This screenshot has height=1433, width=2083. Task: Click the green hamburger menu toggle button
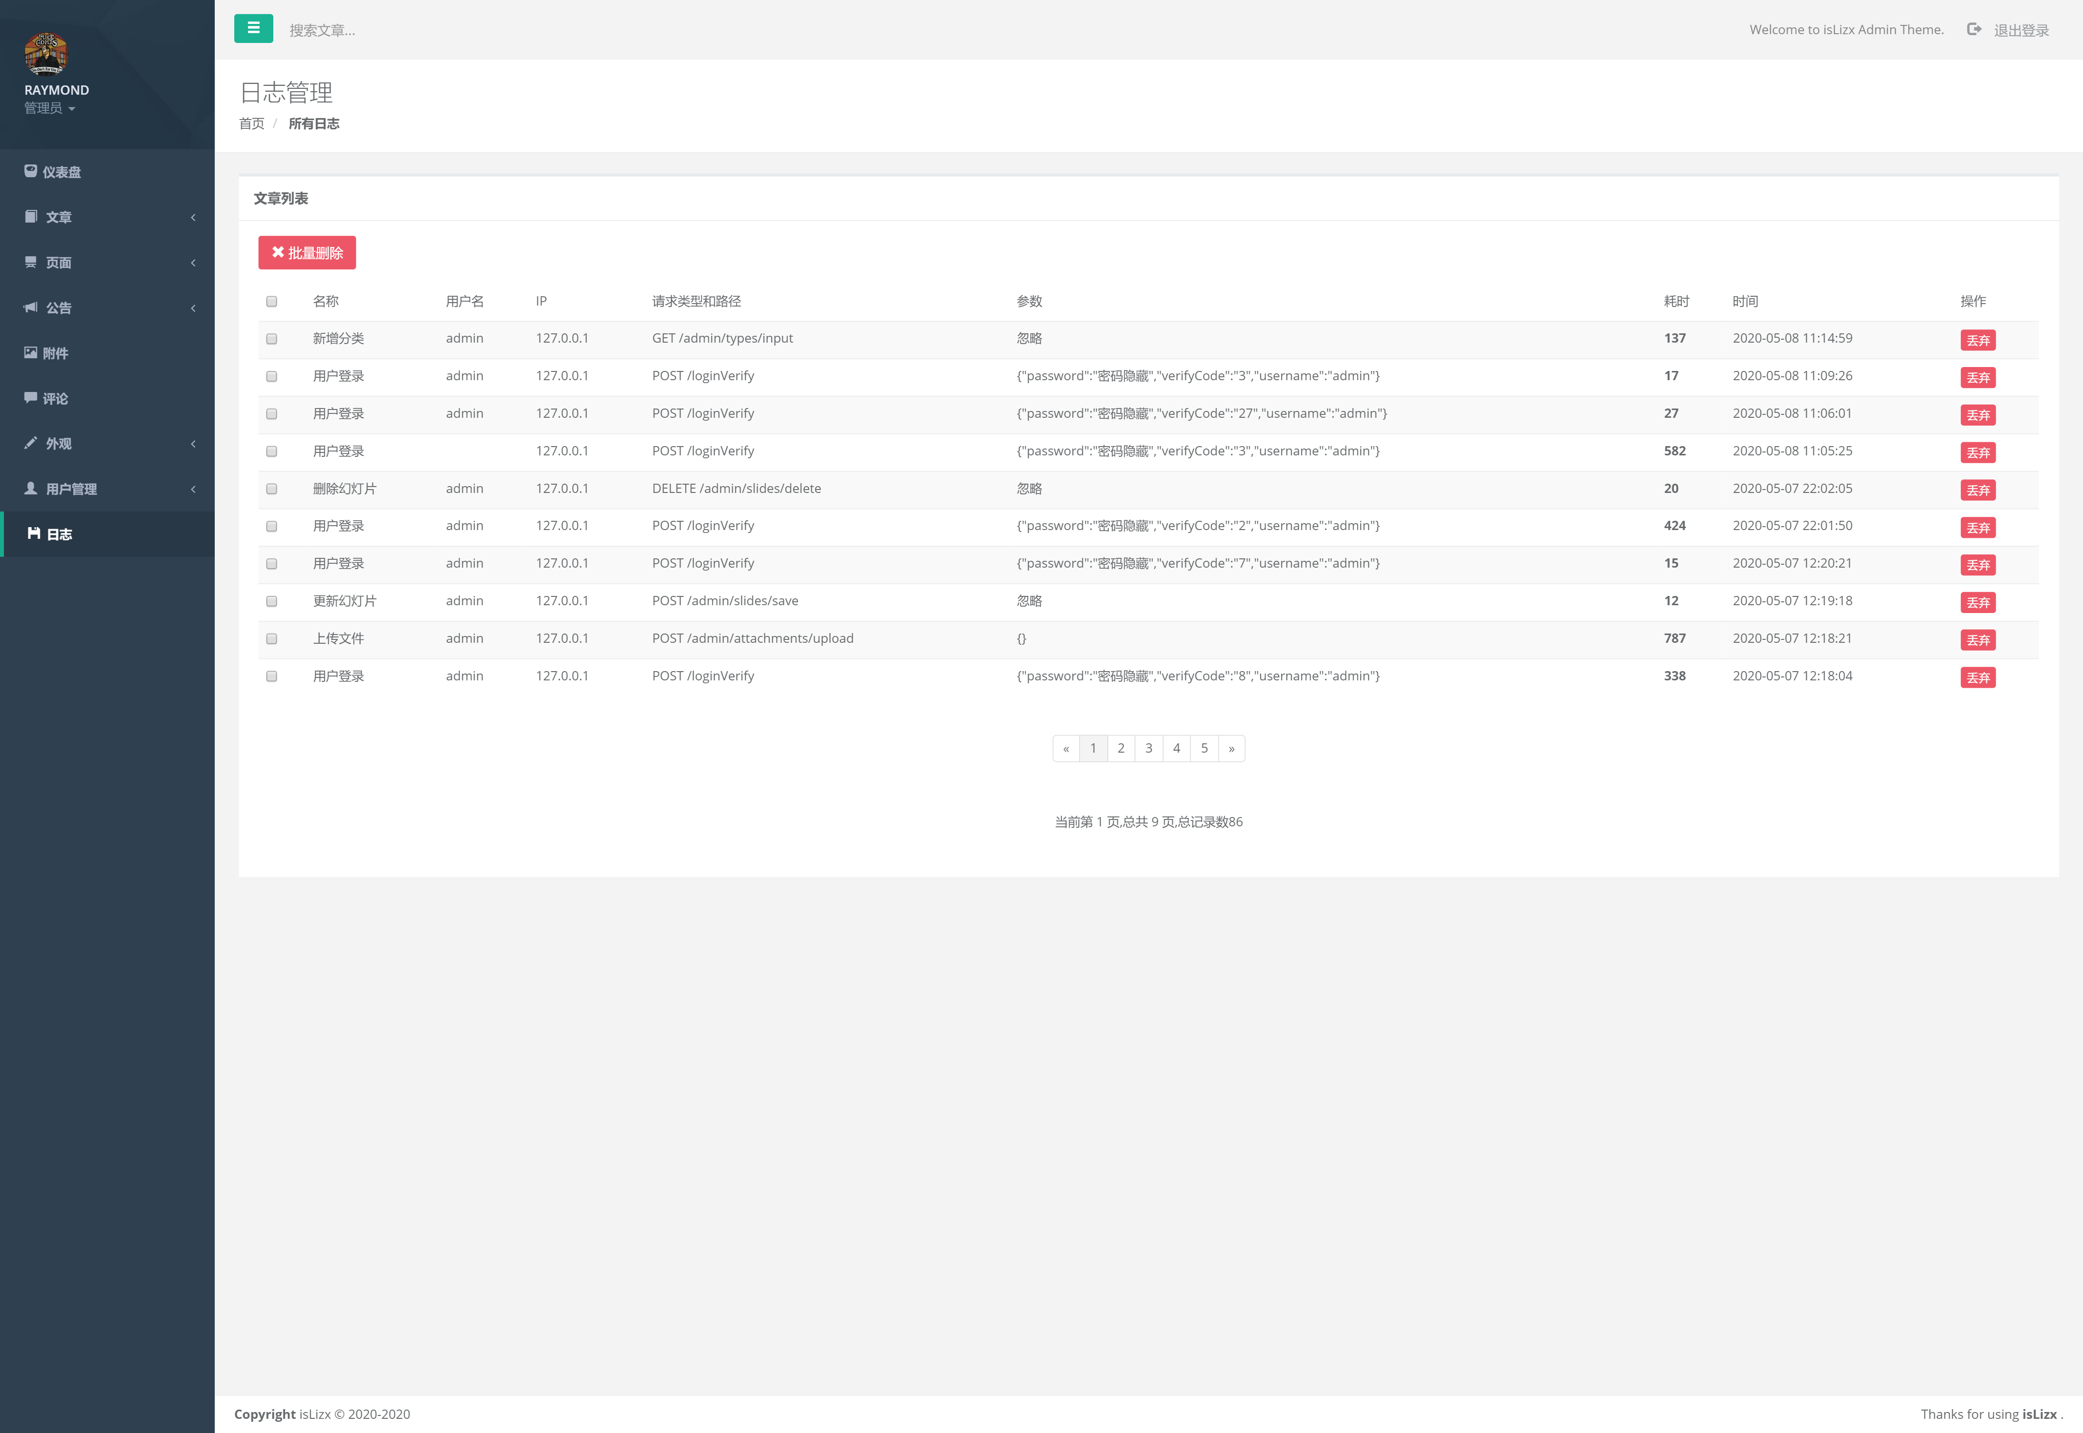(253, 29)
